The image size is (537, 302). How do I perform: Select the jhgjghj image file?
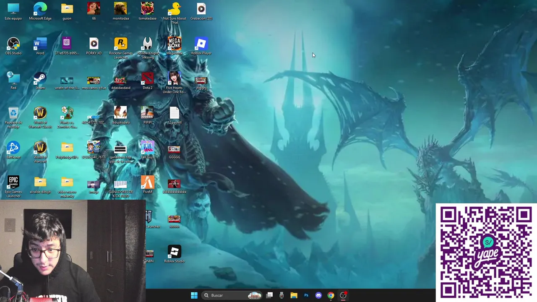[x=201, y=83]
